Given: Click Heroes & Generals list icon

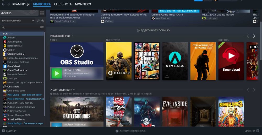Looking at the screenshot, I should click(x=5, y=74).
